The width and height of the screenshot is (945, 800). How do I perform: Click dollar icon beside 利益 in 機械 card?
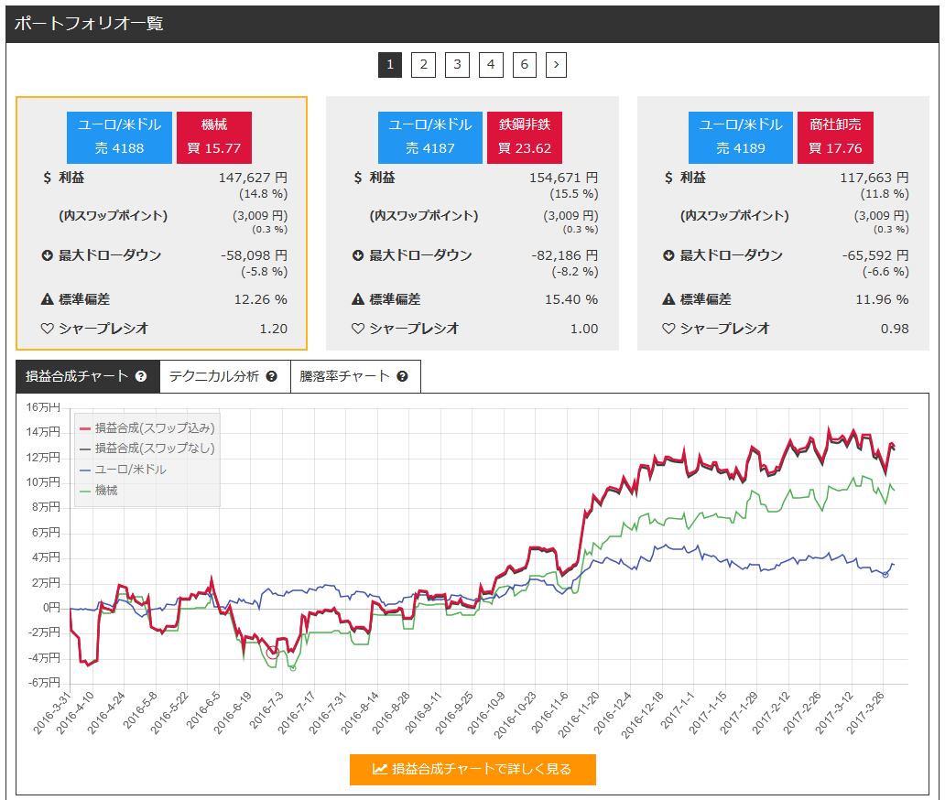pos(48,178)
